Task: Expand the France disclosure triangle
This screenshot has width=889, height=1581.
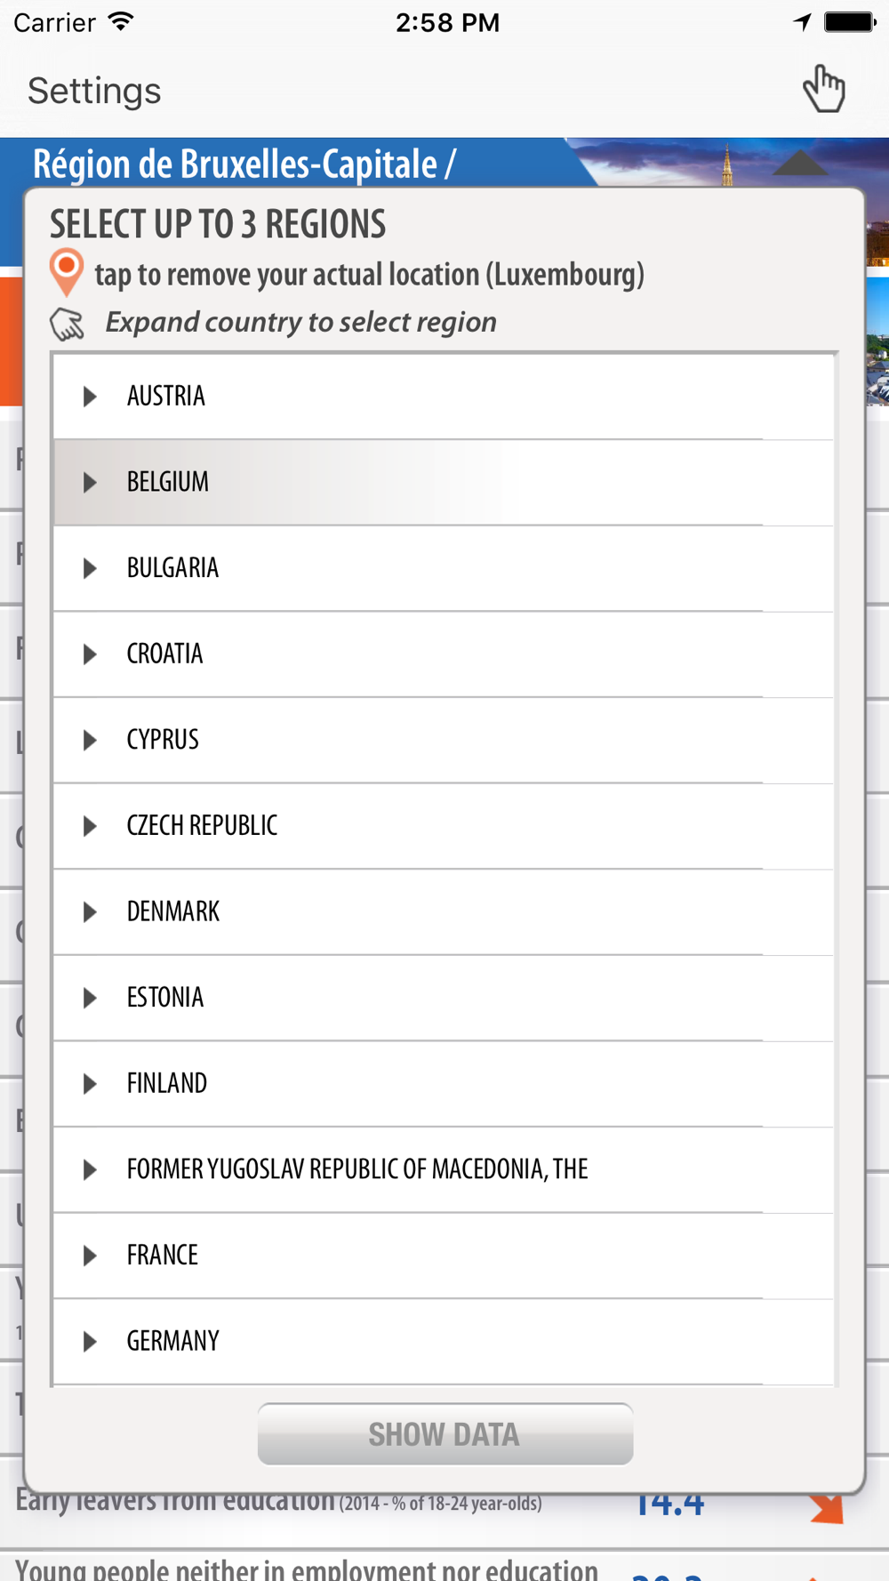Action: coord(90,1256)
